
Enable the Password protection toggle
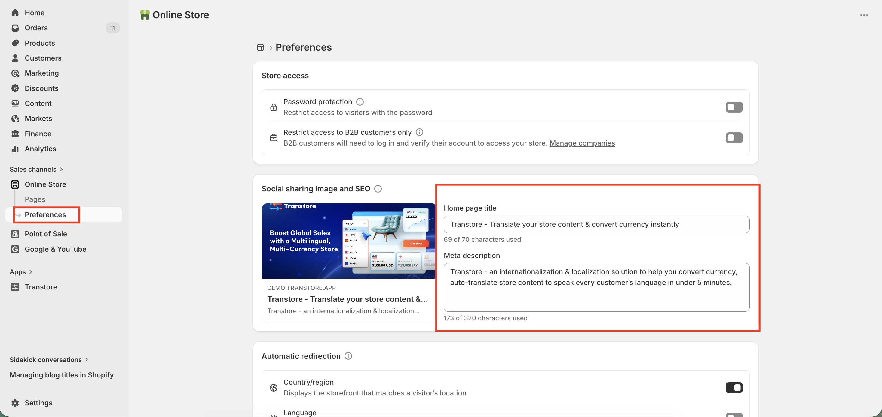(x=734, y=107)
